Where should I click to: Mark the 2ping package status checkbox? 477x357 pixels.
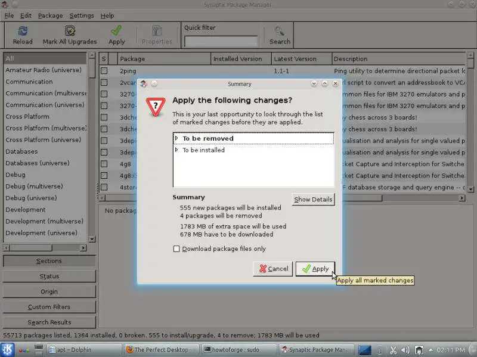pyautogui.click(x=104, y=71)
